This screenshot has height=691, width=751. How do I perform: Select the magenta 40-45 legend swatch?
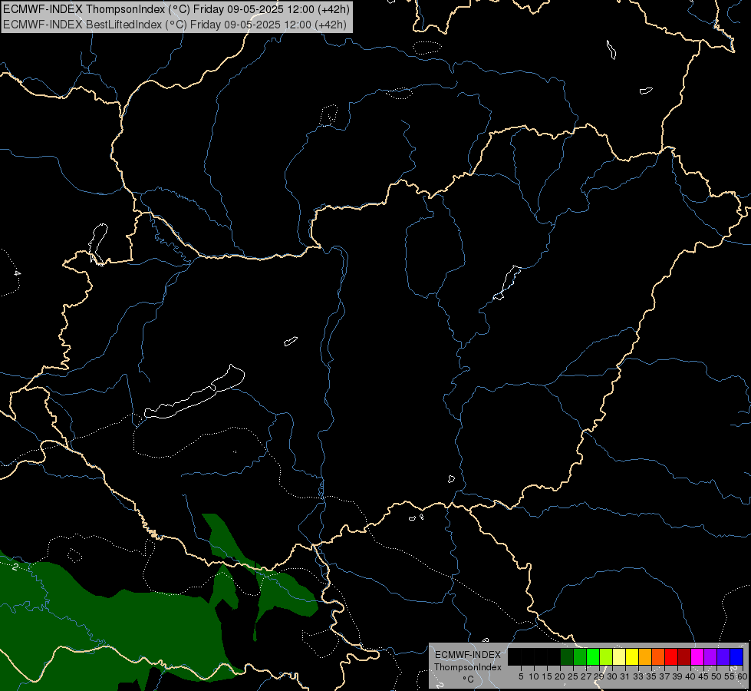pyautogui.click(x=697, y=656)
